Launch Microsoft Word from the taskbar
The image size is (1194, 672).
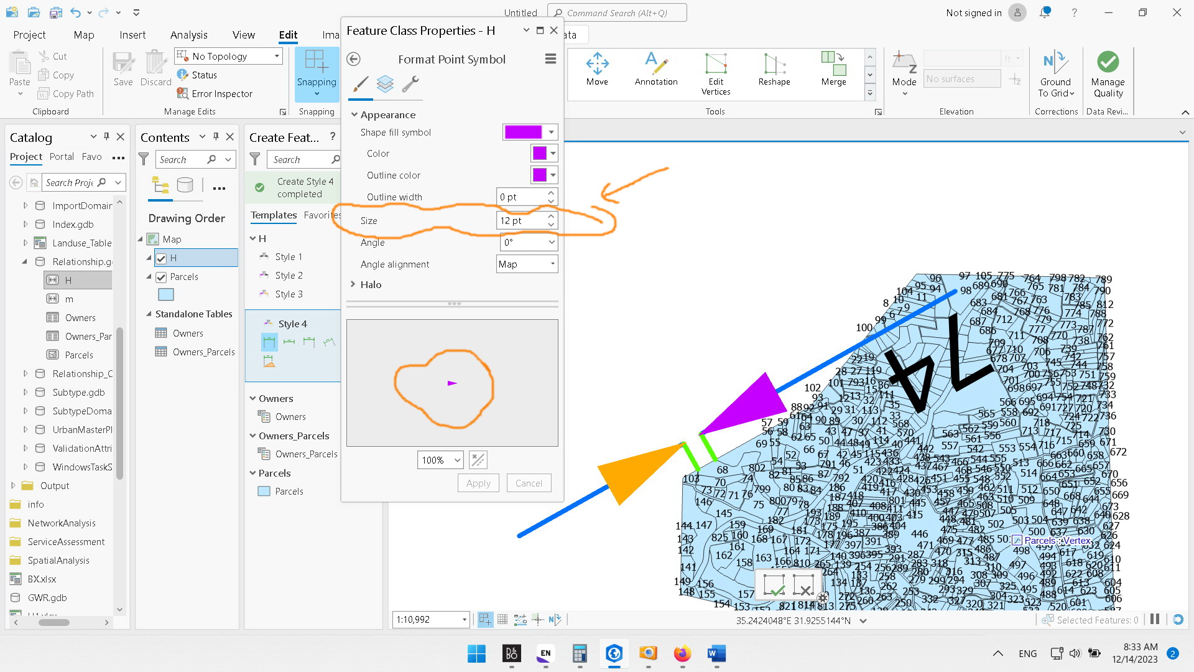point(716,654)
